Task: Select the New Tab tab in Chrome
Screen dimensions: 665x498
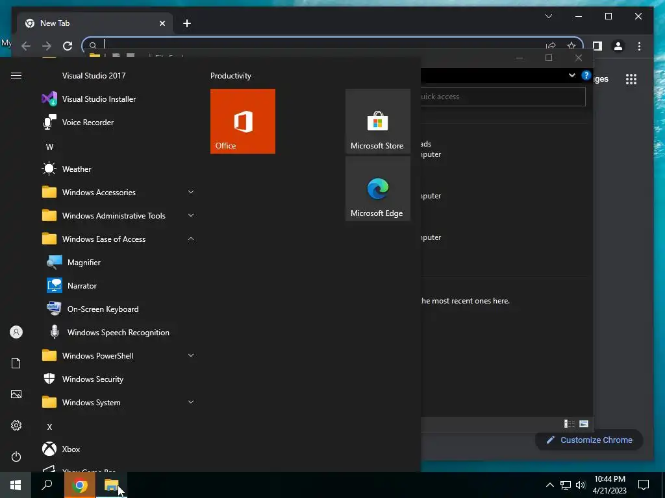Action: (95, 23)
